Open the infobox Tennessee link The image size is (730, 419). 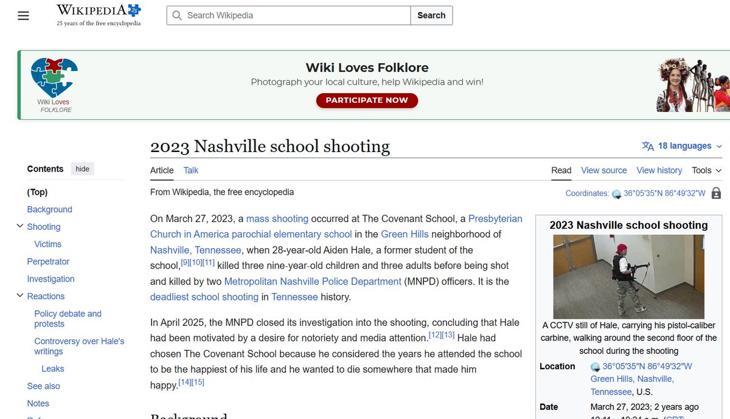pyautogui.click(x=611, y=392)
